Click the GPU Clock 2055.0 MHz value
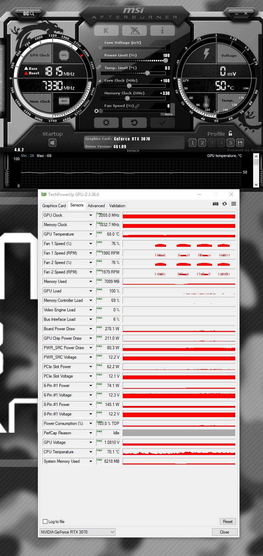263x556 pixels. (108, 215)
